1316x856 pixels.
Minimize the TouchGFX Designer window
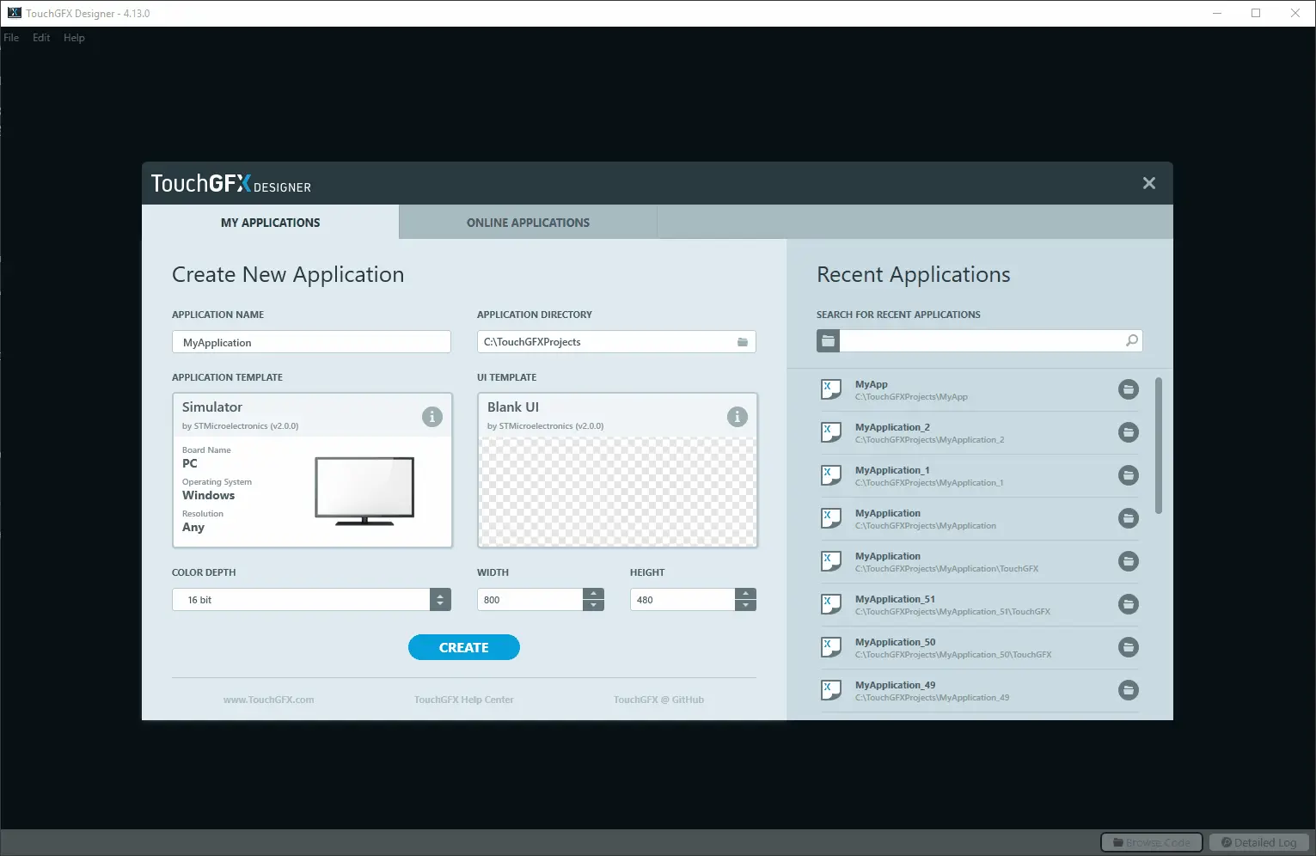click(x=1217, y=13)
